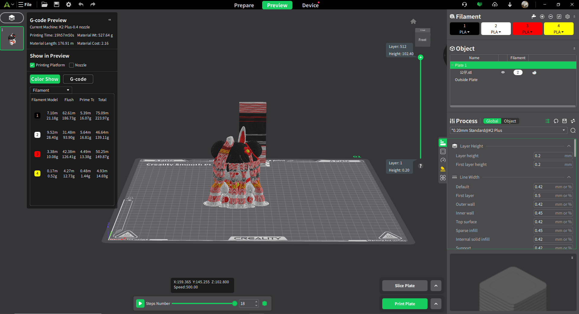
Task: Switch to the Prepare tab
Action: 244,5
